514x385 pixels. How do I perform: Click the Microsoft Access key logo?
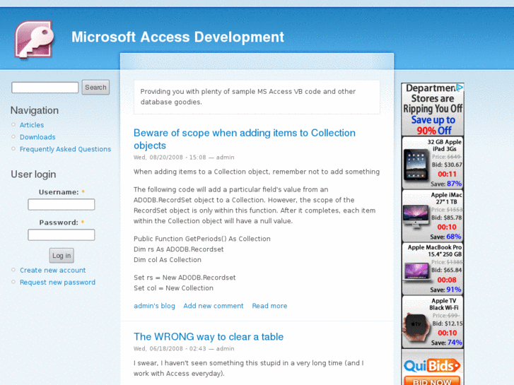(x=34, y=40)
